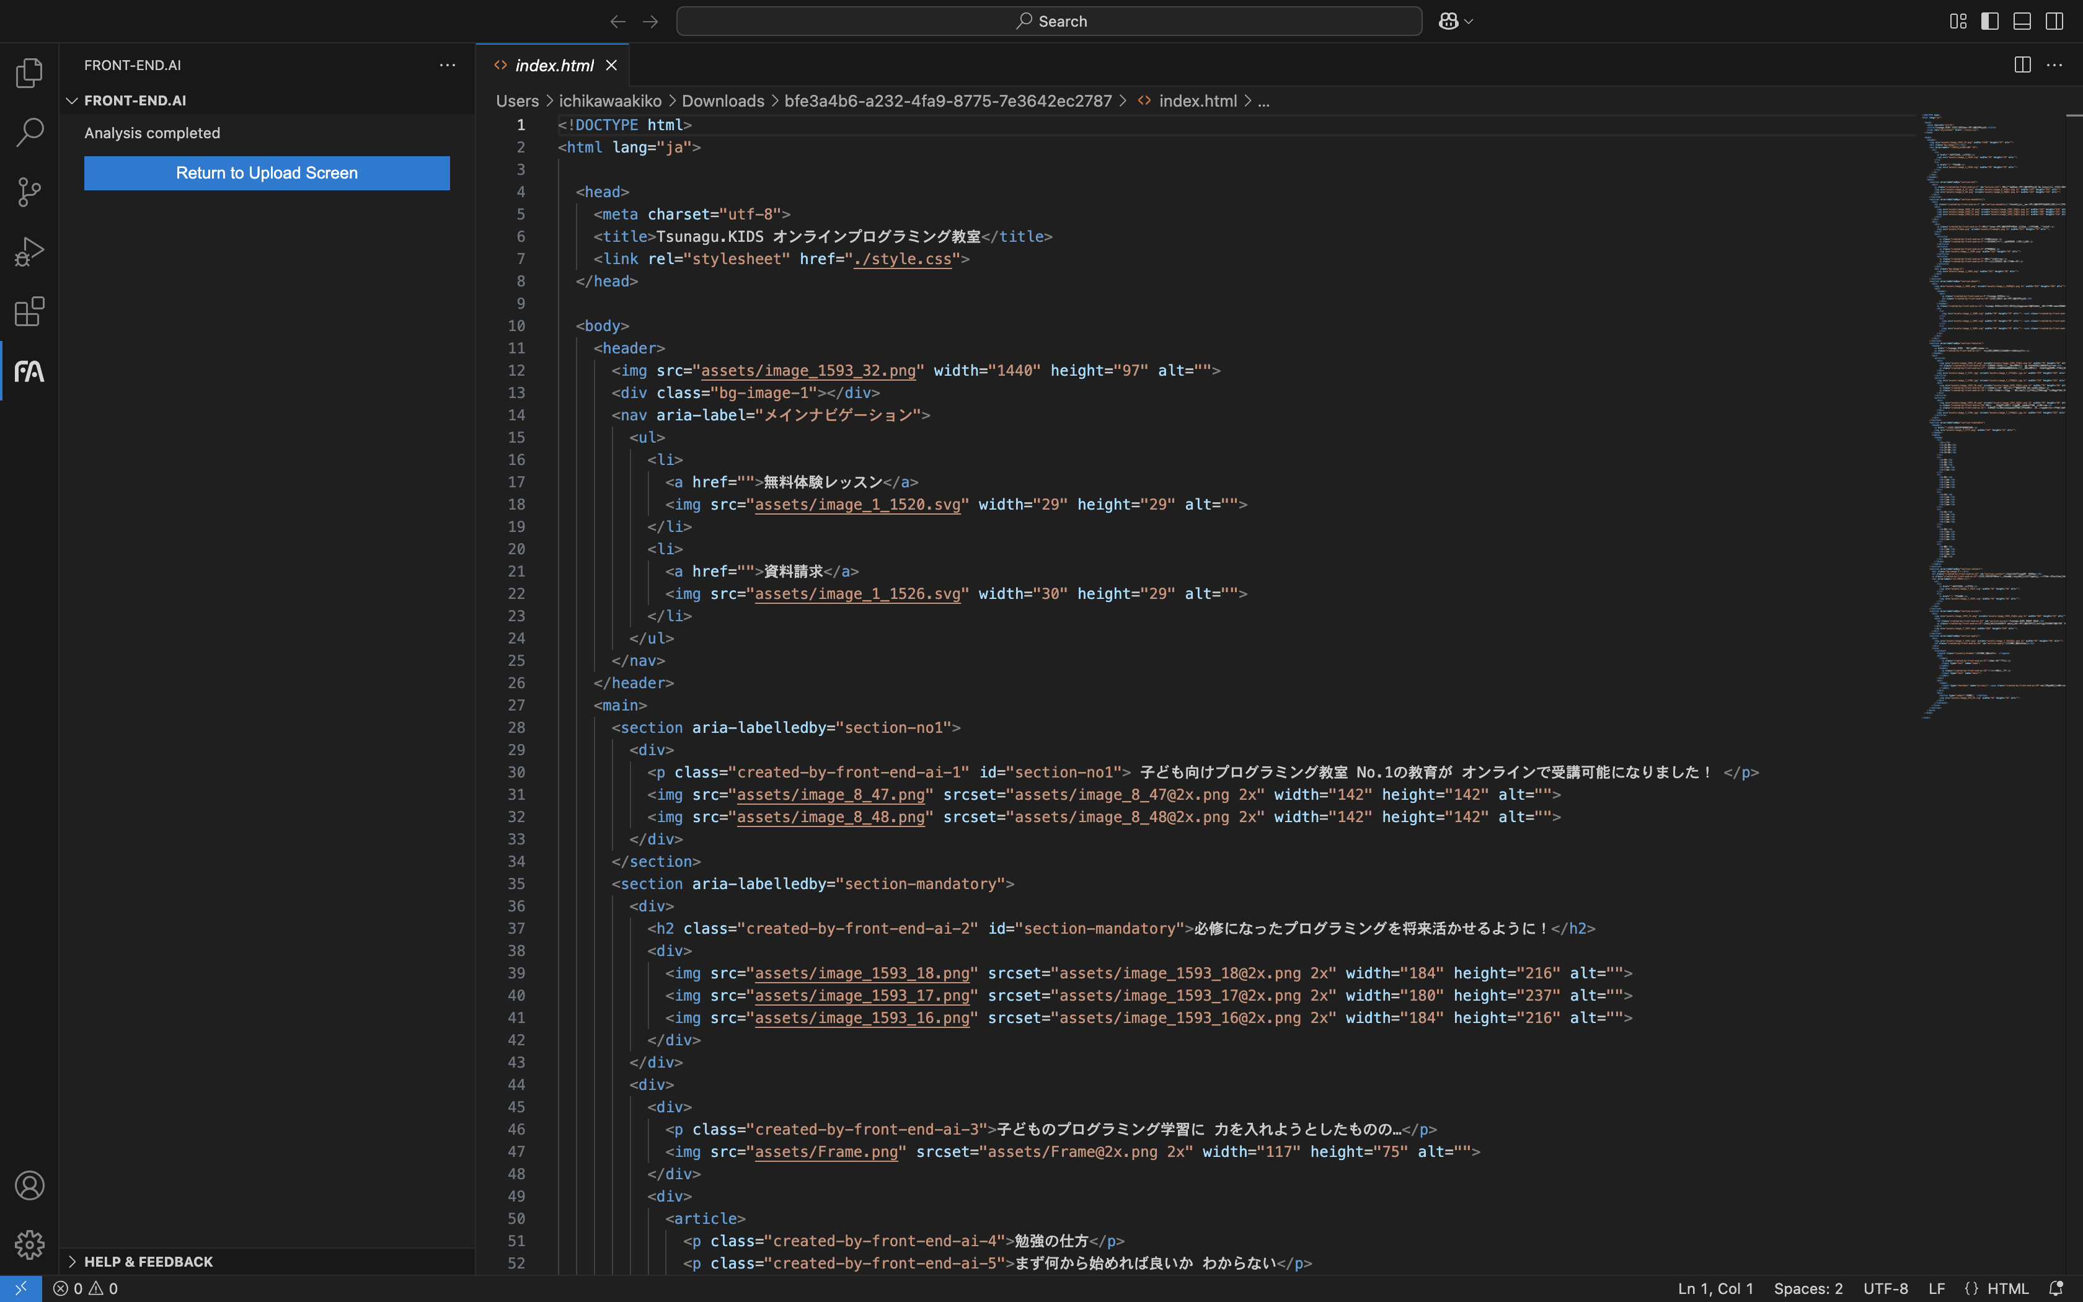Select the index.html editor tab
2083x1302 pixels.
pyautogui.click(x=552, y=66)
